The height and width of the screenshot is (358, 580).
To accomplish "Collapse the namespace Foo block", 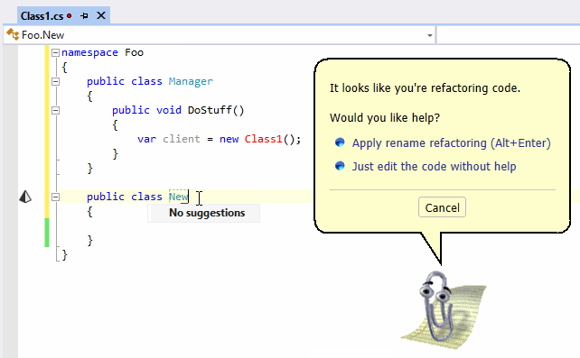I will [55, 53].
